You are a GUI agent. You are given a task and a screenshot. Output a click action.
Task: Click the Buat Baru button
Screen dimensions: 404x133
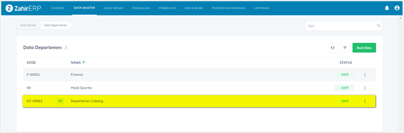click(364, 48)
